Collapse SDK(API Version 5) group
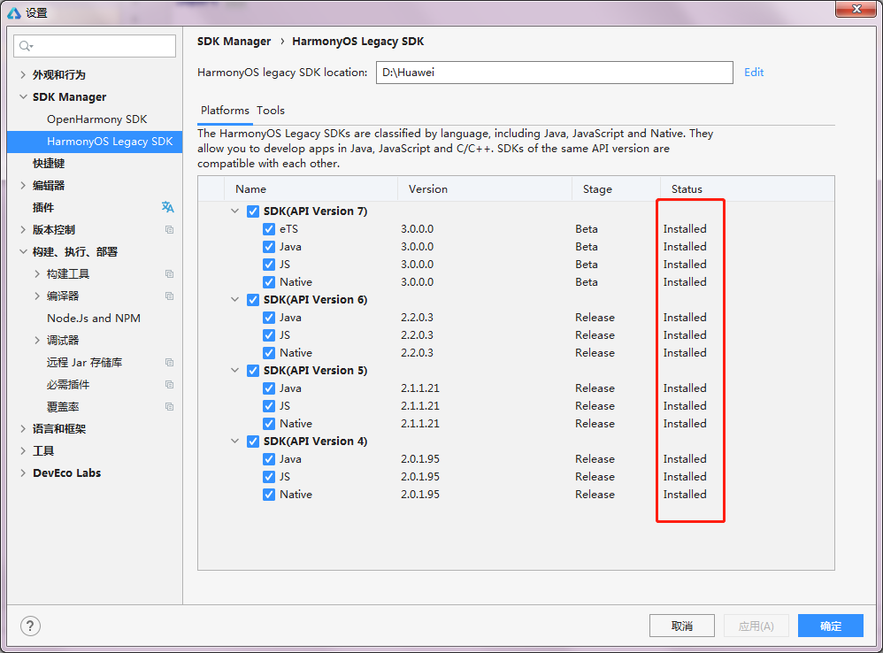883x653 pixels. point(234,371)
